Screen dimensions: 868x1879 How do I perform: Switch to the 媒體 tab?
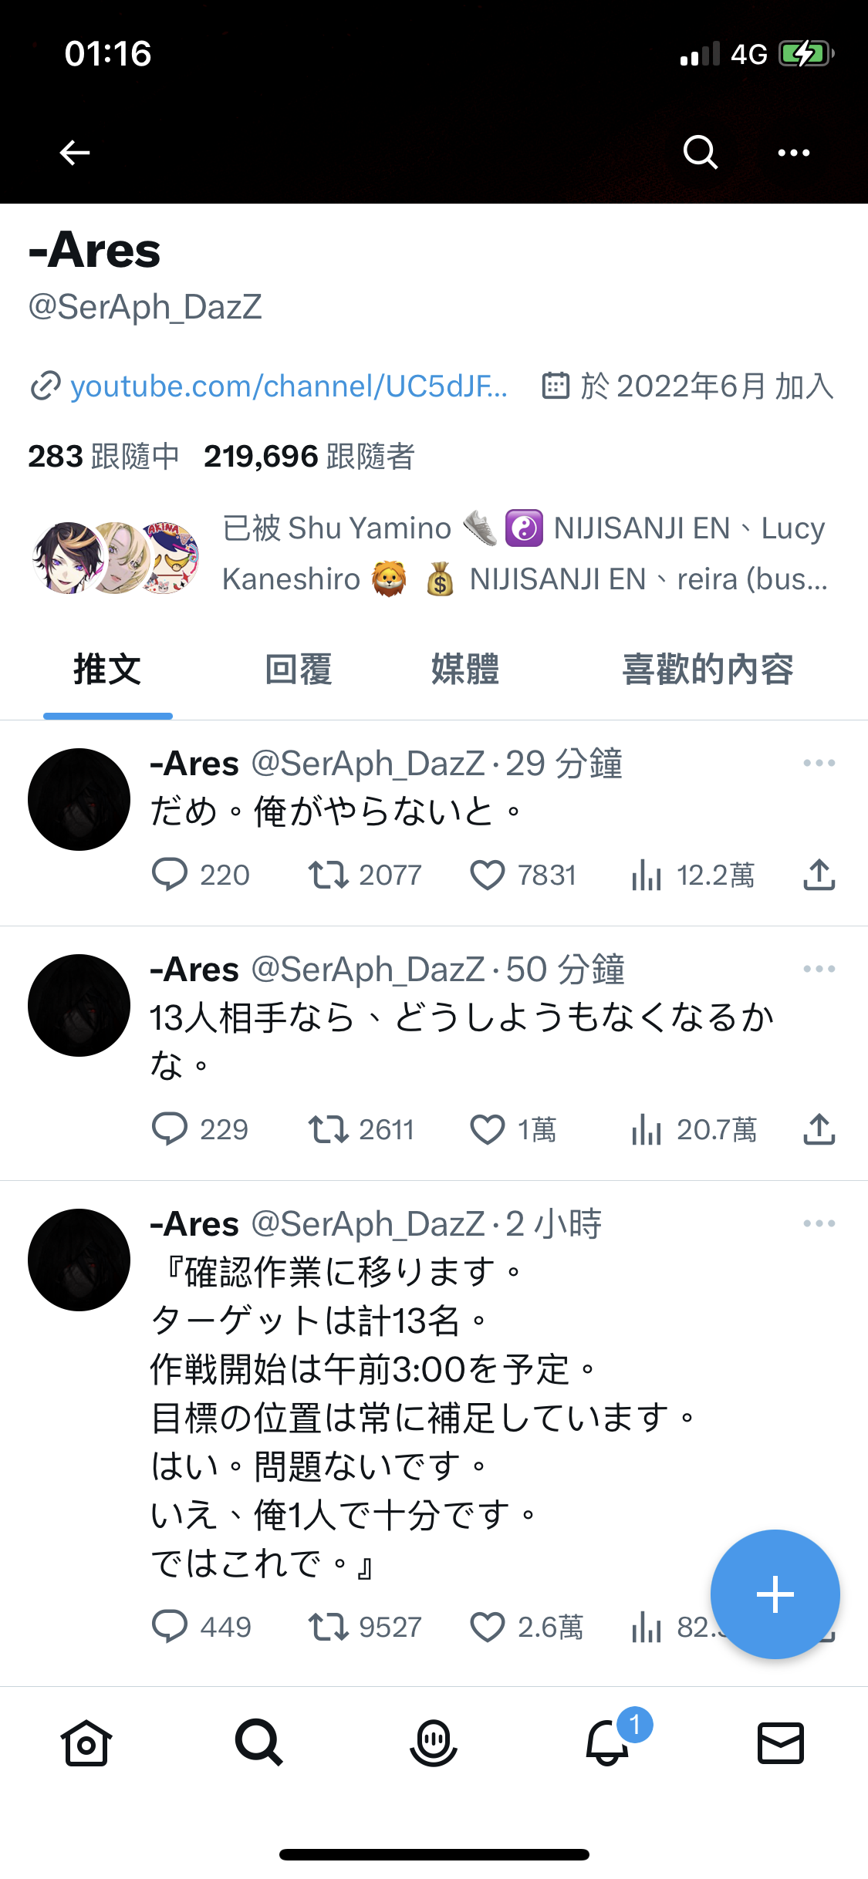point(465,669)
